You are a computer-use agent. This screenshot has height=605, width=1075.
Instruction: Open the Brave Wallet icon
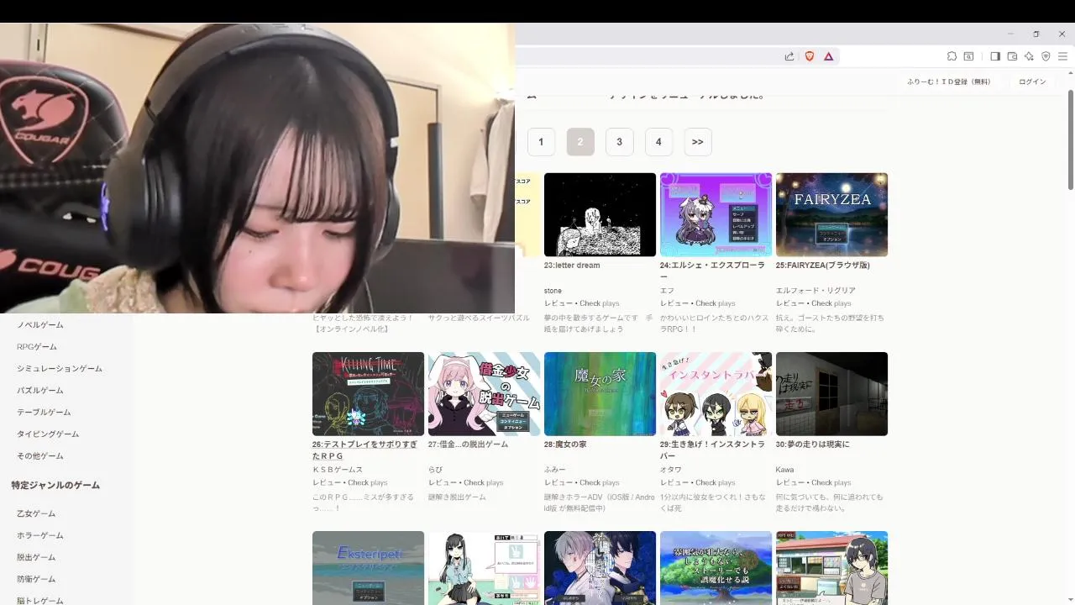pyautogui.click(x=1012, y=56)
